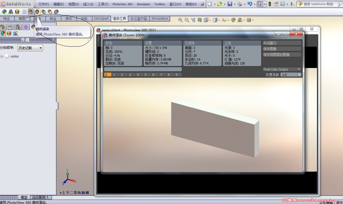Expand the color tree node

click(2, 56)
